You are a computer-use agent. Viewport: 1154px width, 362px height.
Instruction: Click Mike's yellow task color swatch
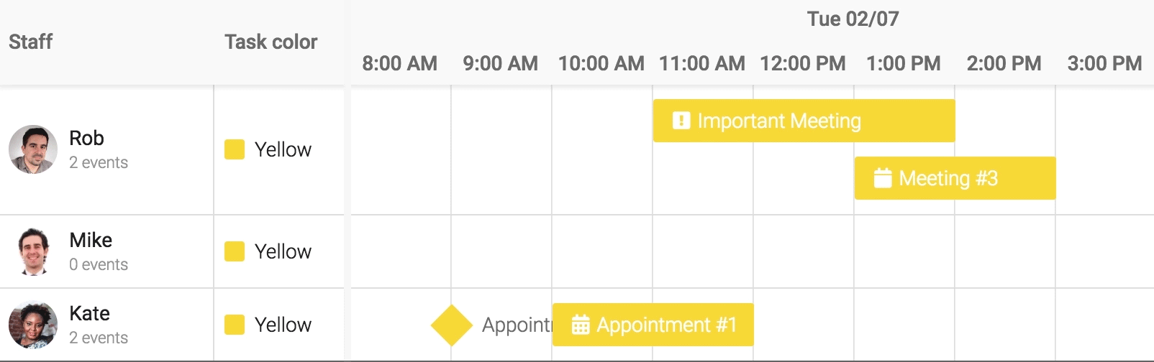click(235, 251)
